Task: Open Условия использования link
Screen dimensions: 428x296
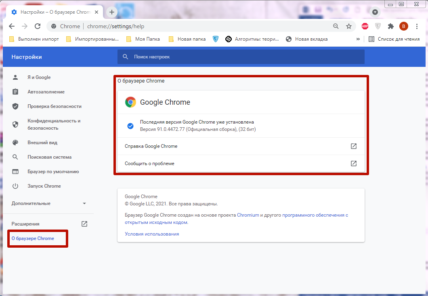Action: [x=152, y=234]
